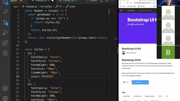The width and height of the screenshot is (180, 101).
Task: Open the Routes bookmark
Action: [141, 6]
